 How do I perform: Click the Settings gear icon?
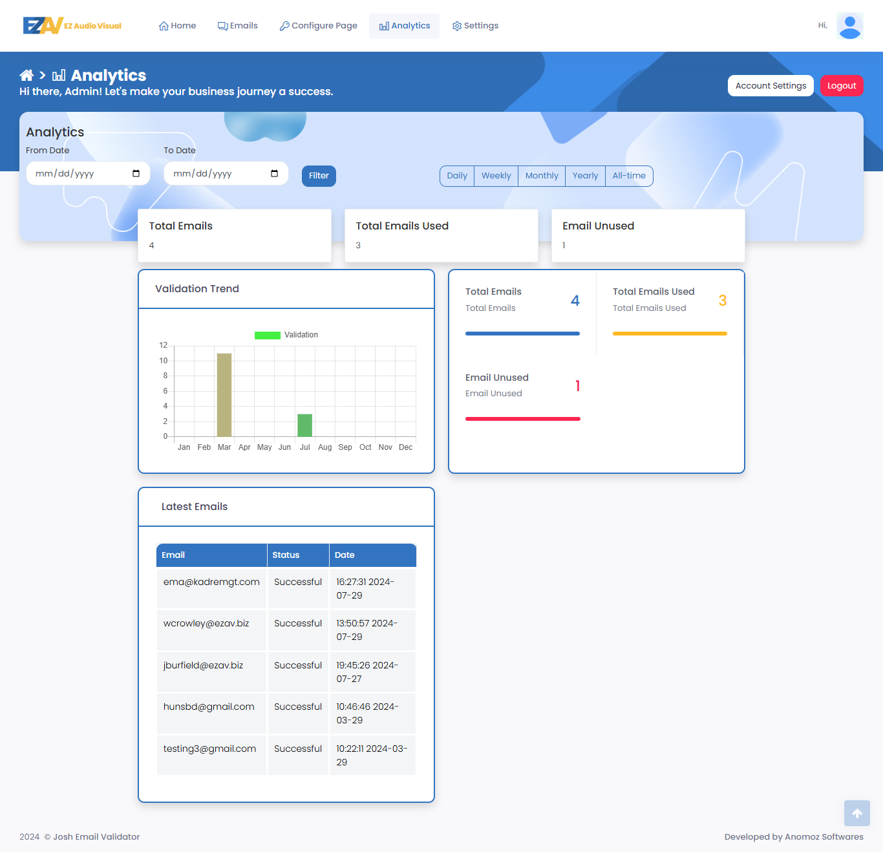456,26
